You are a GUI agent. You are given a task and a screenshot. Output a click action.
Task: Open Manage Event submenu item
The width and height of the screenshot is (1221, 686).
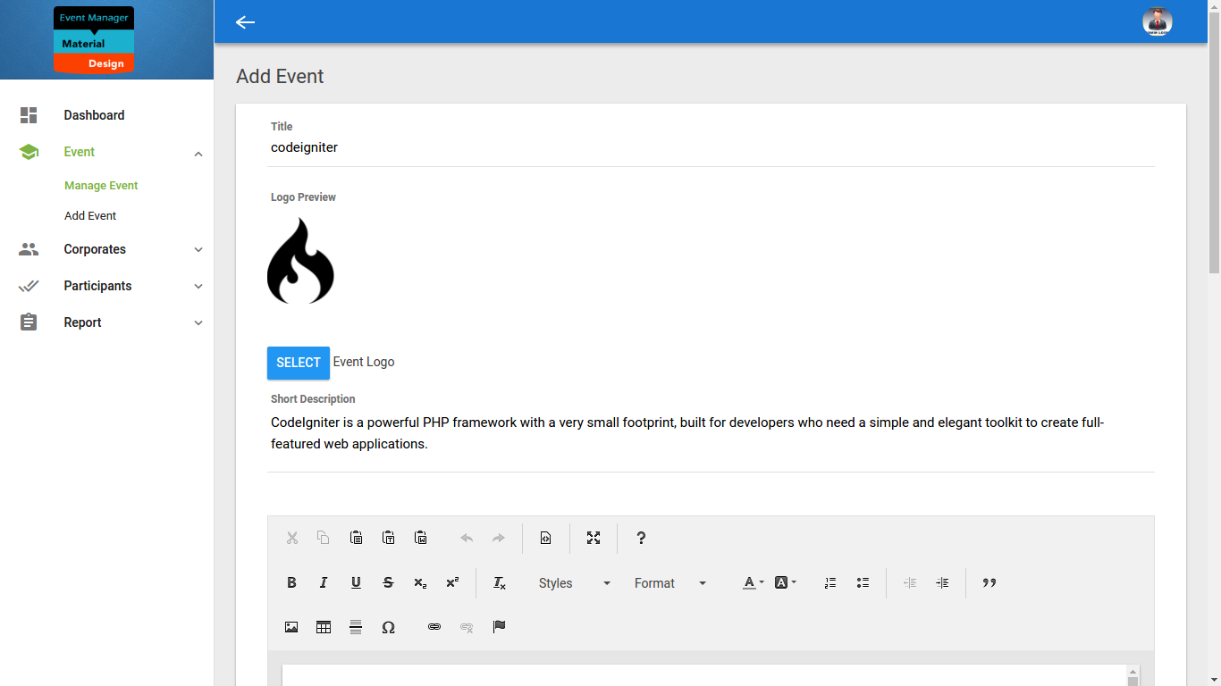point(101,186)
